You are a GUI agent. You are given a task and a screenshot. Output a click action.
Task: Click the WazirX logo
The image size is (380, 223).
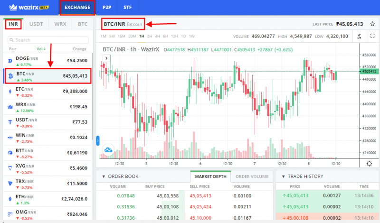pyautogui.click(x=29, y=7)
